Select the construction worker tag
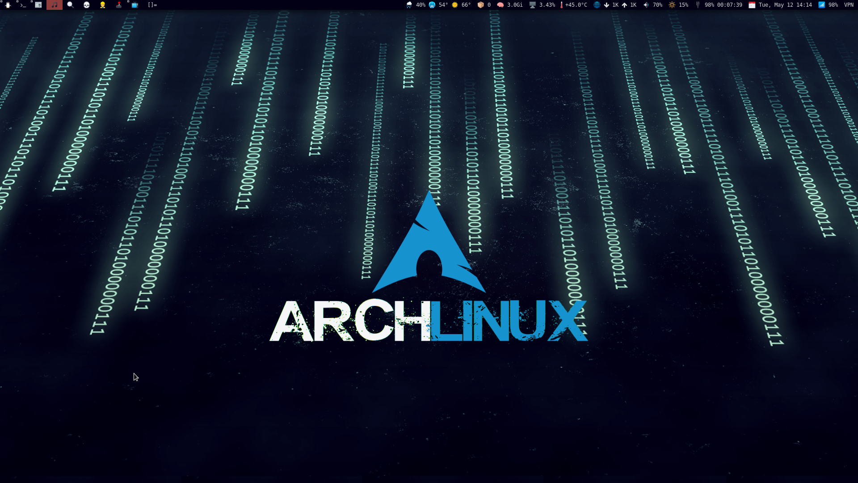Viewport: 858px width, 483px height. click(103, 5)
